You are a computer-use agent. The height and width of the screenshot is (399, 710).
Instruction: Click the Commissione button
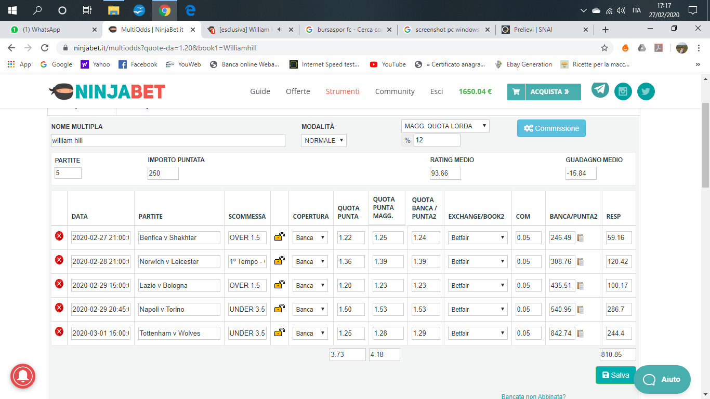coord(551,128)
